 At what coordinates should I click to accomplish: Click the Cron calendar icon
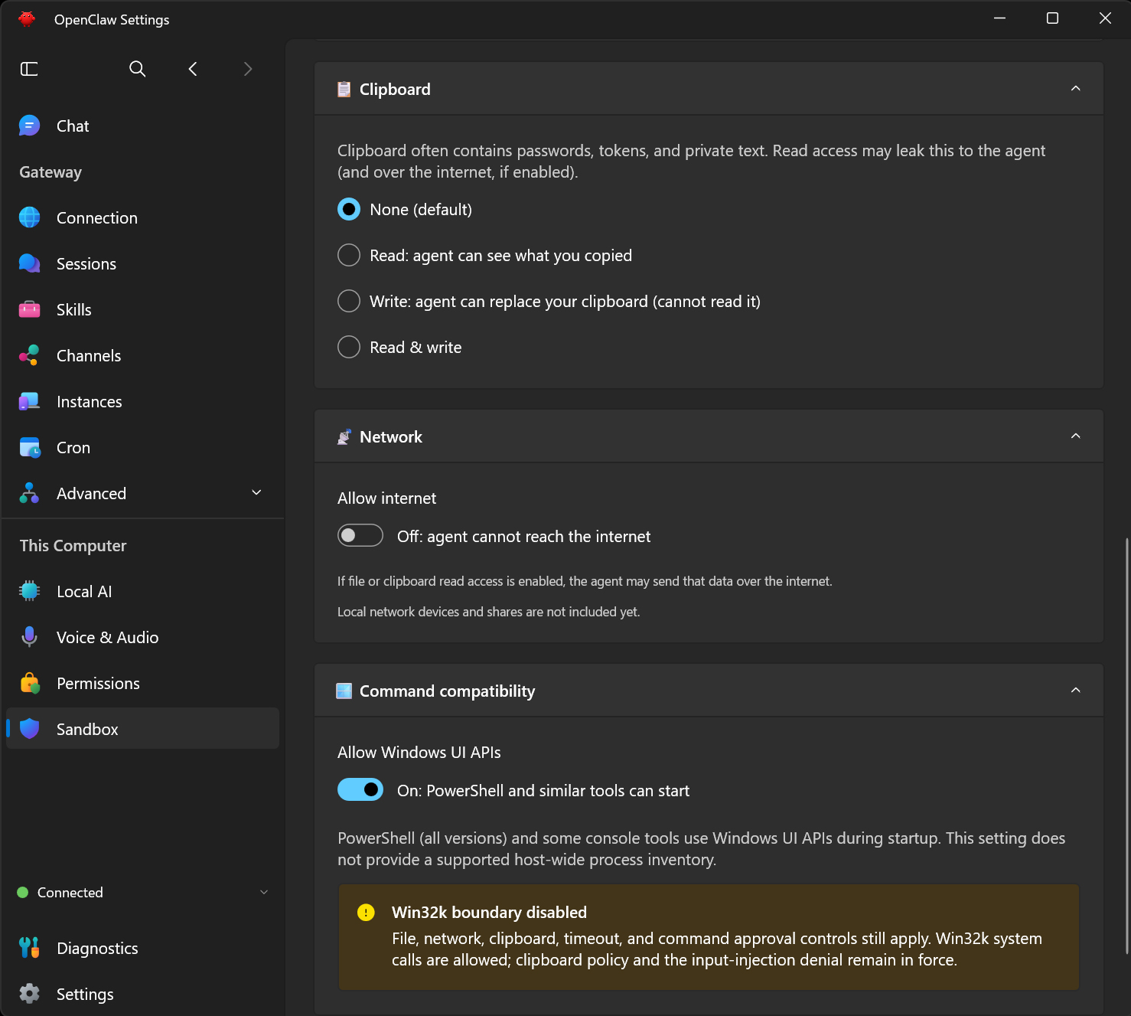[x=30, y=447]
